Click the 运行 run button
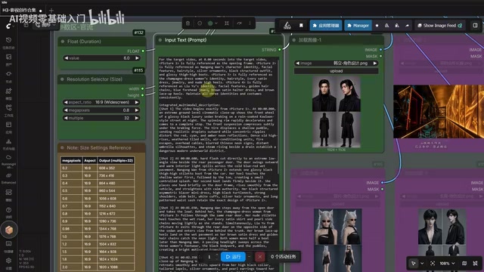484x272 pixels. click(x=233, y=257)
